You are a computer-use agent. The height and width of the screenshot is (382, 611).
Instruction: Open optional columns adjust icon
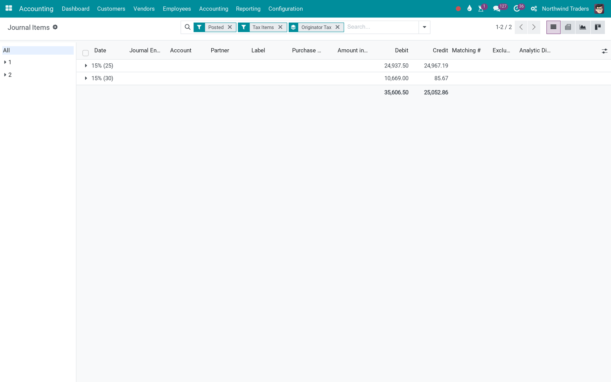click(604, 51)
